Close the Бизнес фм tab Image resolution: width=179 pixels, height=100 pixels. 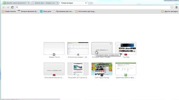click(x=57, y=3)
